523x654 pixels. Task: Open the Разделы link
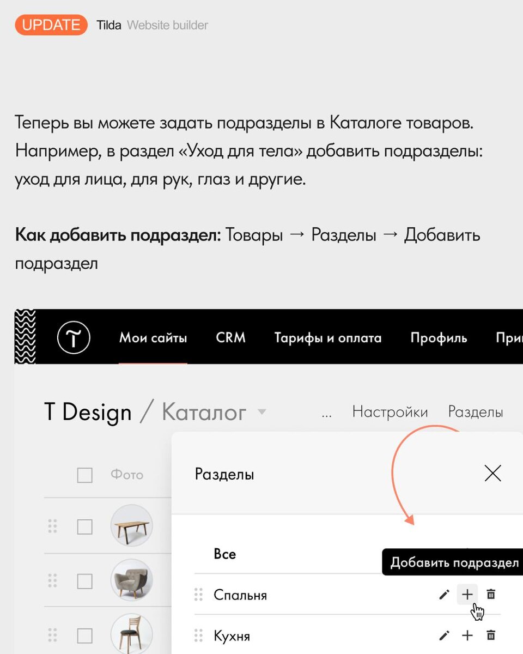point(476,412)
